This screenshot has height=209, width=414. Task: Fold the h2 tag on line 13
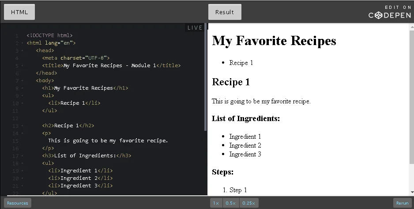coord(23,126)
